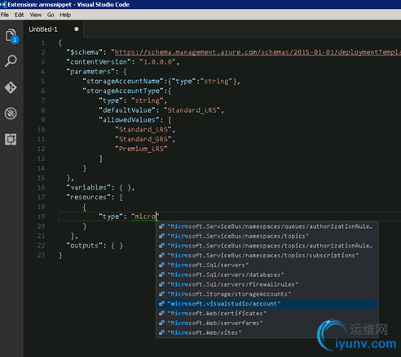Viewport: 401px width, 357px height.
Task: Click "Premium_LRS" value on line 12
Action: click(x=141, y=149)
